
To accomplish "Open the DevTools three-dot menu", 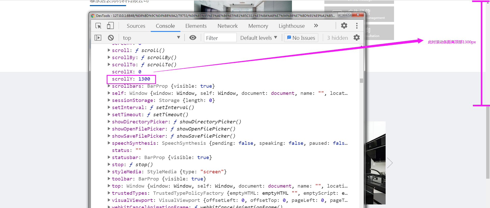I will (357, 25).
